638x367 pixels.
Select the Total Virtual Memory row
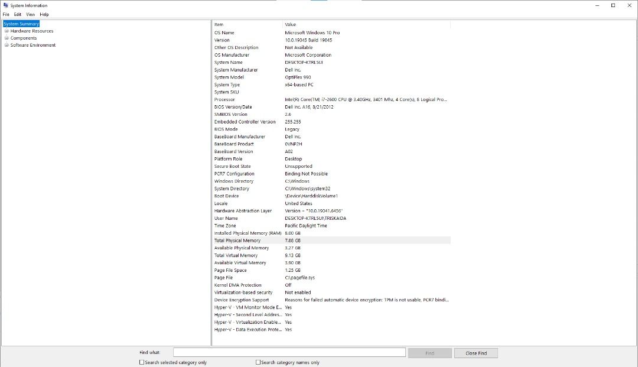331,255
